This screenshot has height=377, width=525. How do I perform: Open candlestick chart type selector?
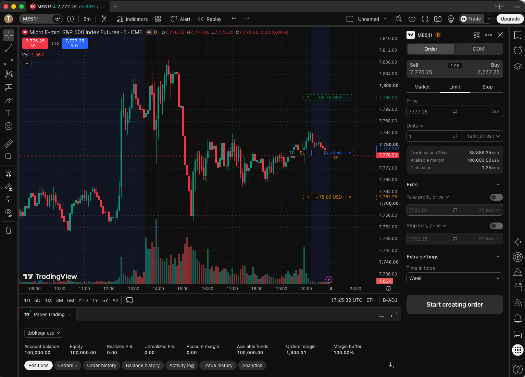104,19
